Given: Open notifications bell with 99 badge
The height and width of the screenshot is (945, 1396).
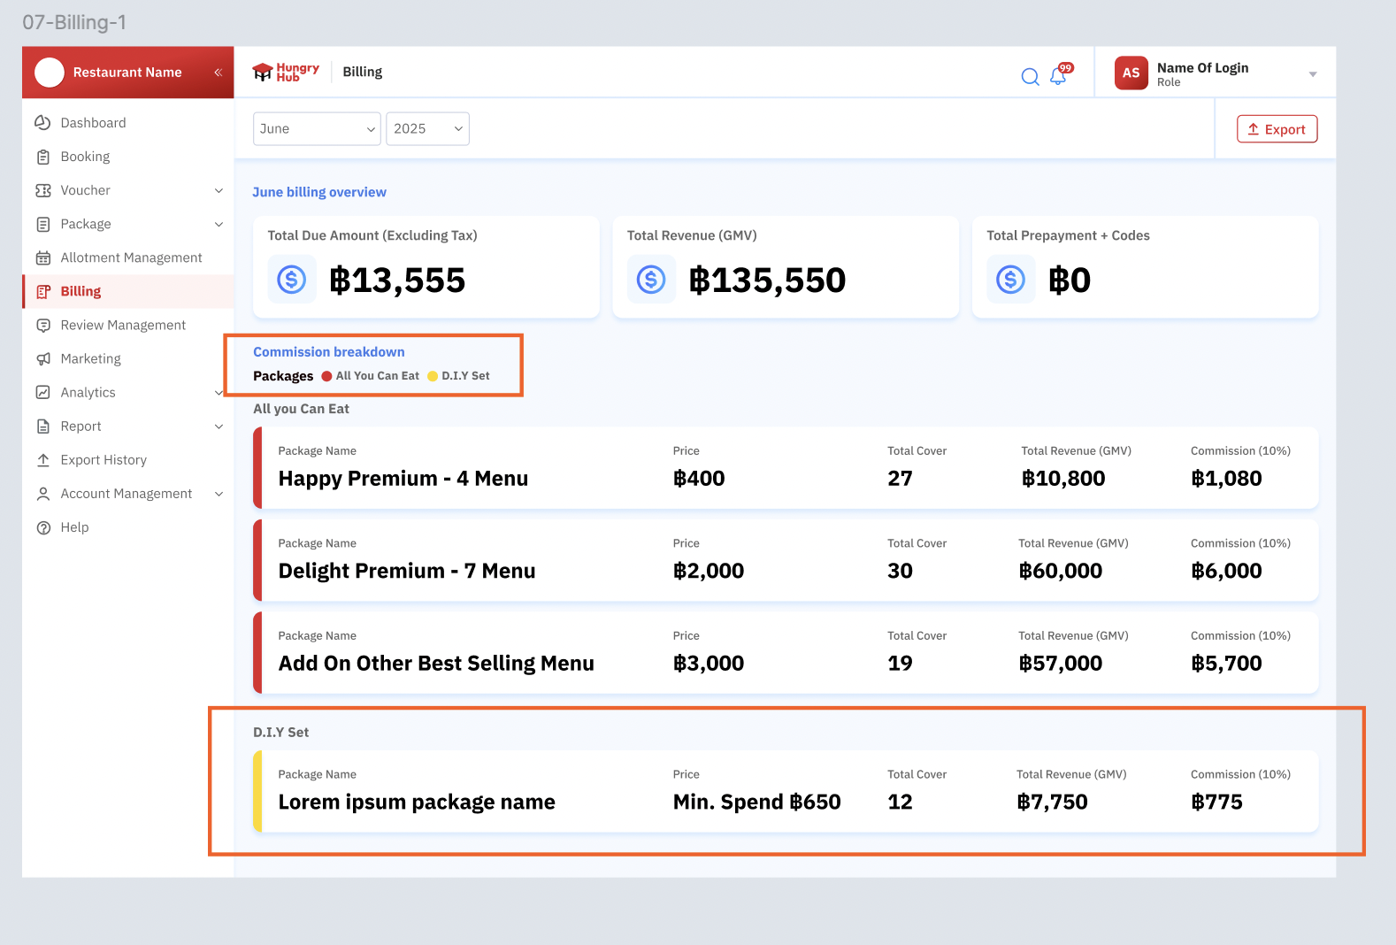Looking at the screenshot, I should (x=1058, y=76).
